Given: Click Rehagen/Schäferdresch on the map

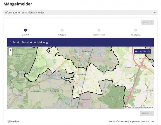Looking at the screenshot, I should [53, 75].
